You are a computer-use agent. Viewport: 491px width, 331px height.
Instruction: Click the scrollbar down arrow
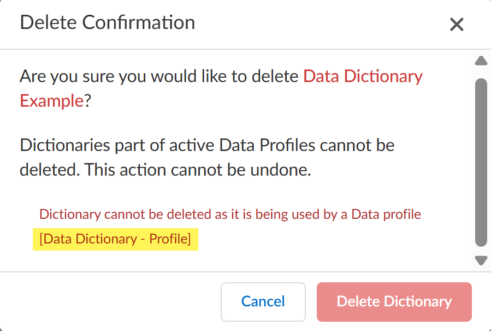481,260
